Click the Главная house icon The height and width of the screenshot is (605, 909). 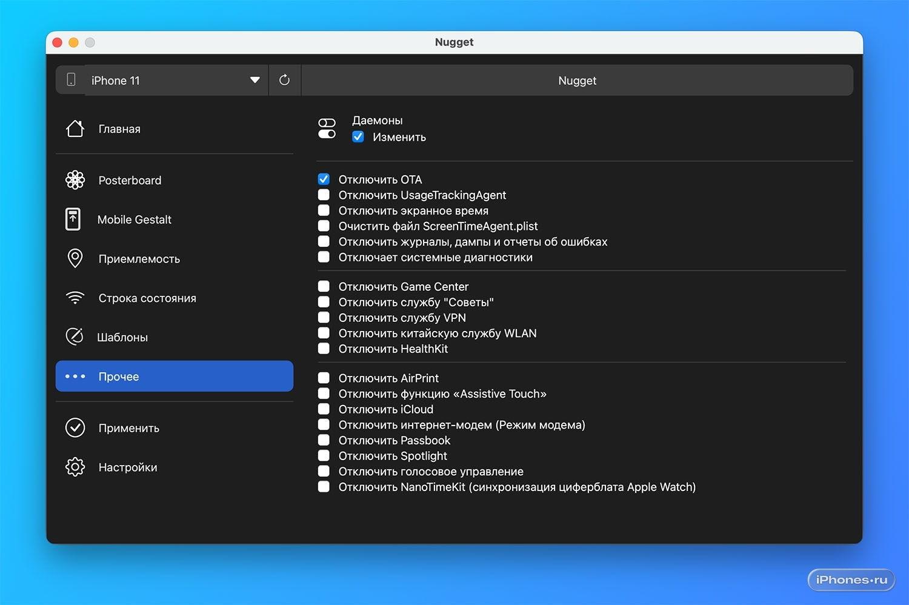click(x=75, y=129)
